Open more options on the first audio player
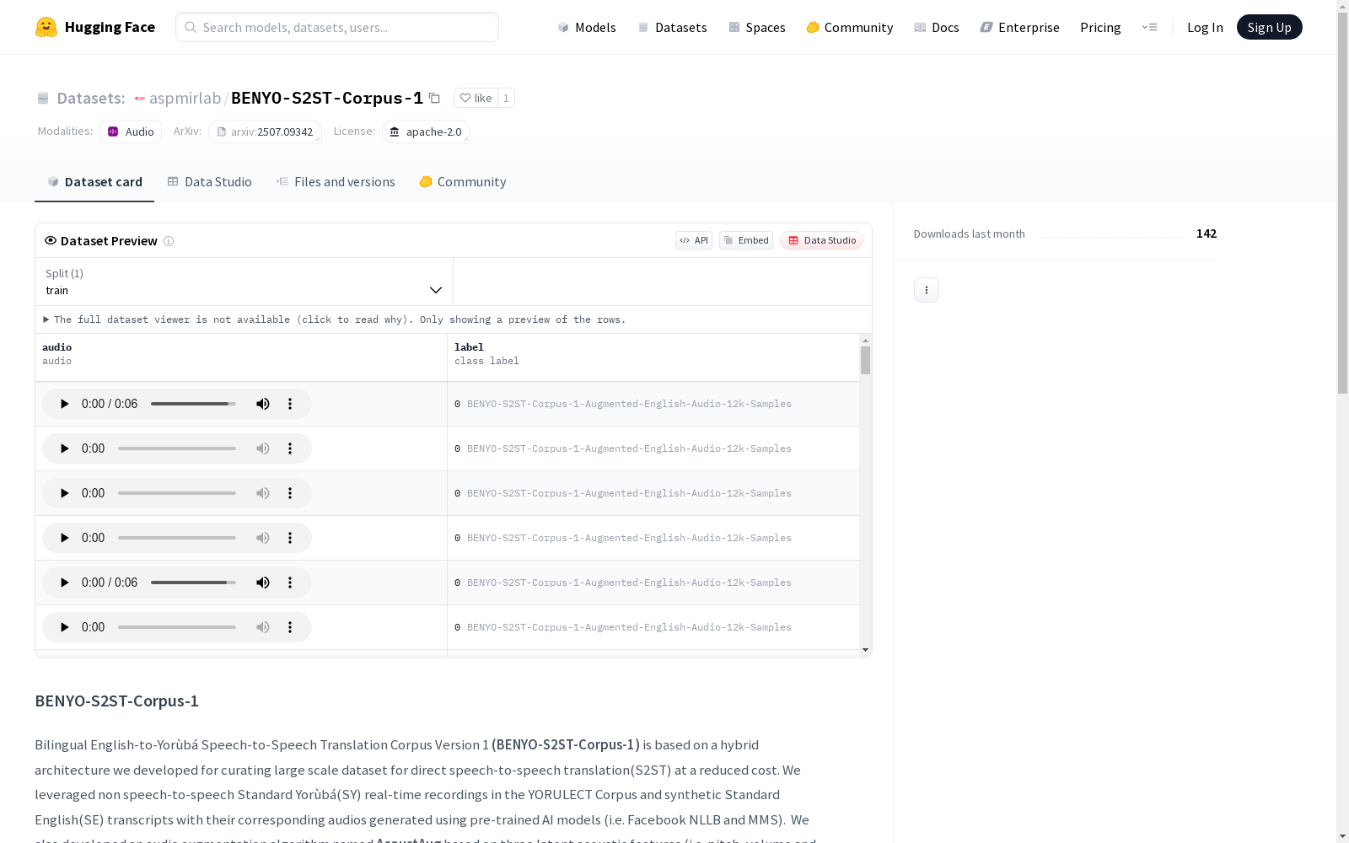 click(290, 404)
